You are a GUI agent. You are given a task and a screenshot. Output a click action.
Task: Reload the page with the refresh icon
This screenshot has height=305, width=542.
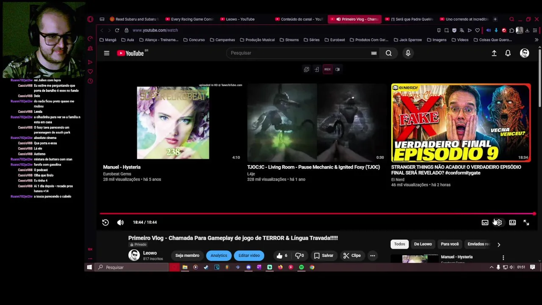coord(117,30)
